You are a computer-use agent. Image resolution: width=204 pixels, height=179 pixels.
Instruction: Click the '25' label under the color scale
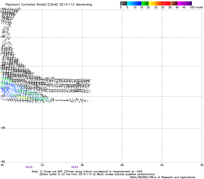point(156,7)
